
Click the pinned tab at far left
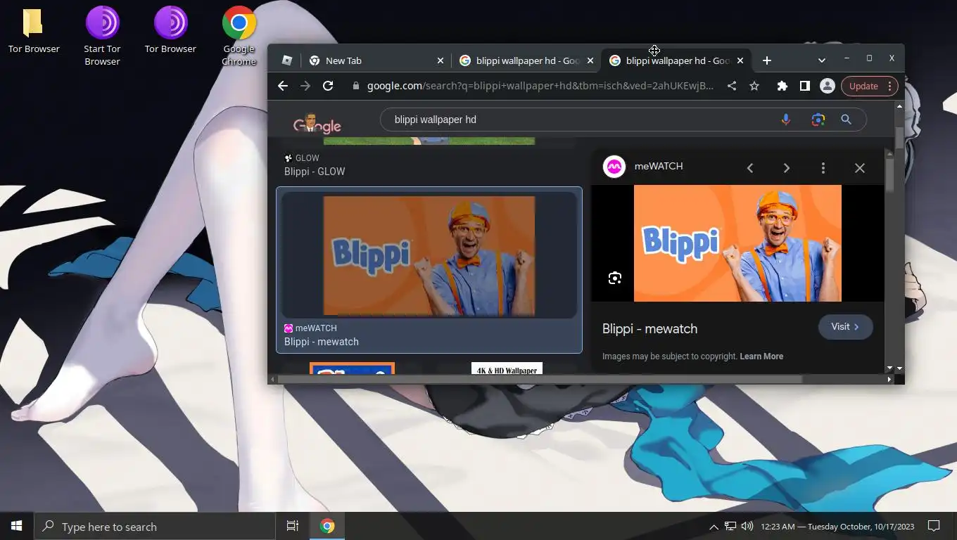pos(287,60)
